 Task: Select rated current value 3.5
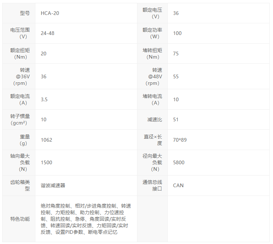pos(44,99)
